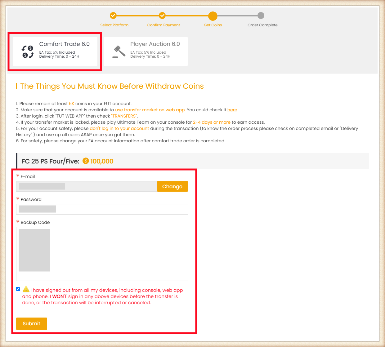
Task: Click "don't log in to your account" text
Action: (x=119, y=128)
